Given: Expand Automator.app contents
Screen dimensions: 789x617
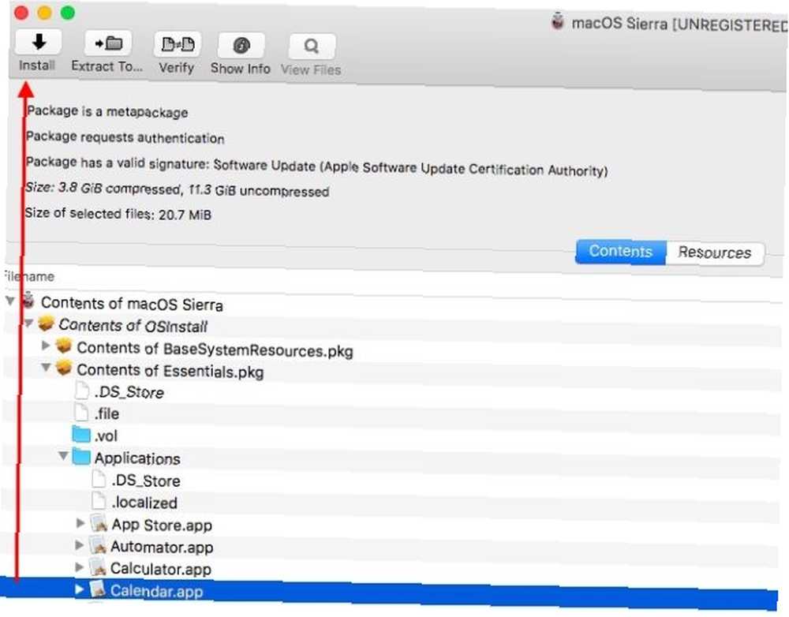Looking at the screenshot, I should click(x=80, y=545).
